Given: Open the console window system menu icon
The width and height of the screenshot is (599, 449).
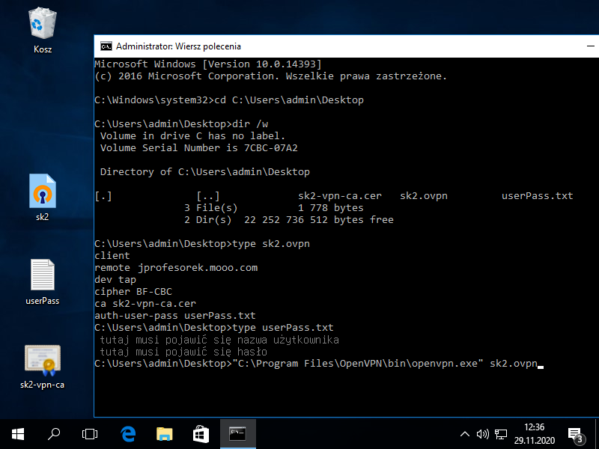Looking at the screenshot, I should click(x=106, y=46).
